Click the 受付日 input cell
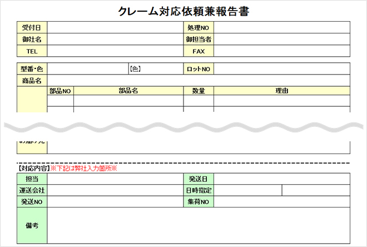 click(x=115, y=28)
